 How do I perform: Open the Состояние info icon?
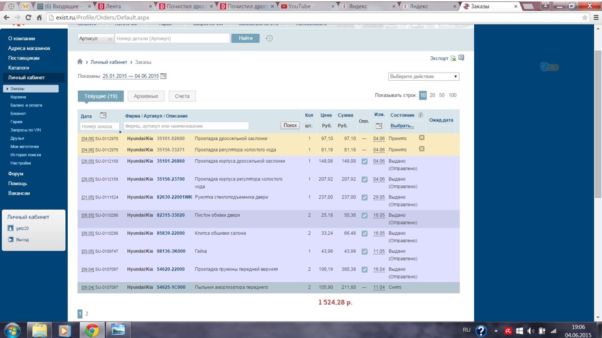pyautogui.click(x=420, y=115)
